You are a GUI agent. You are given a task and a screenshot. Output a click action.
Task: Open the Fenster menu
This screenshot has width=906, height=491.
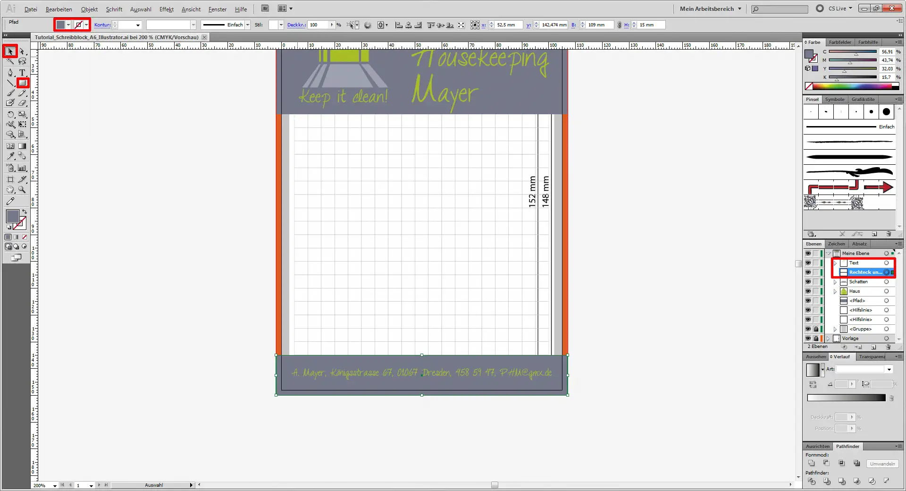[217, 9]
